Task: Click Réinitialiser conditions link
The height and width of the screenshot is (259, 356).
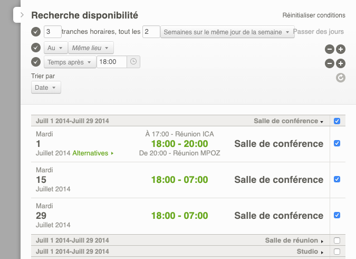Action: (314, 15)
